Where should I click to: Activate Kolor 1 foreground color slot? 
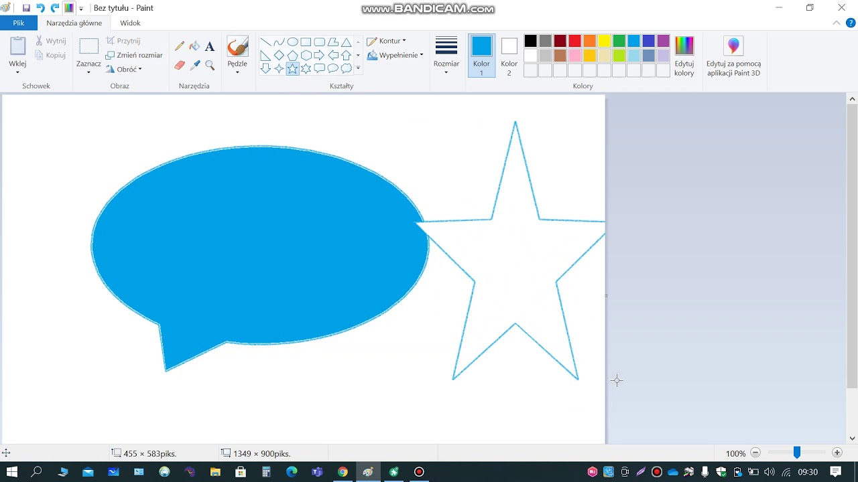[481, 56]
